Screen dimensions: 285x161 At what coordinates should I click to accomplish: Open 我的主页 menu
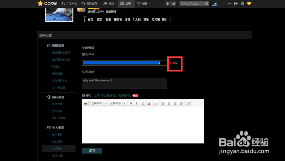(x=90, y=3)
